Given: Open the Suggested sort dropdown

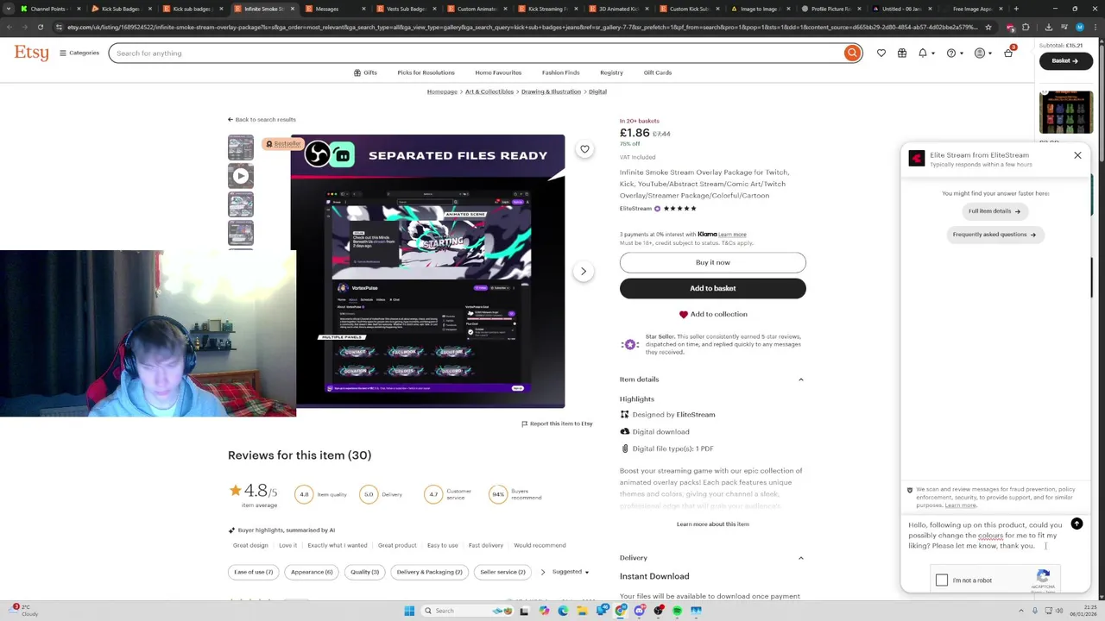Looking at the screenshot, I should 571,572.
